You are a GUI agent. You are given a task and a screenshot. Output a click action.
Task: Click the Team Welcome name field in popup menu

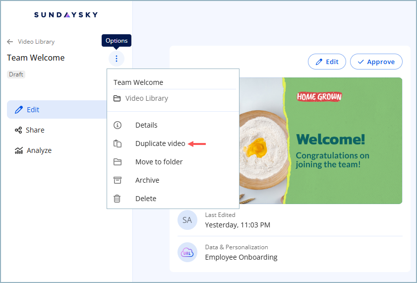click(175, 82)
